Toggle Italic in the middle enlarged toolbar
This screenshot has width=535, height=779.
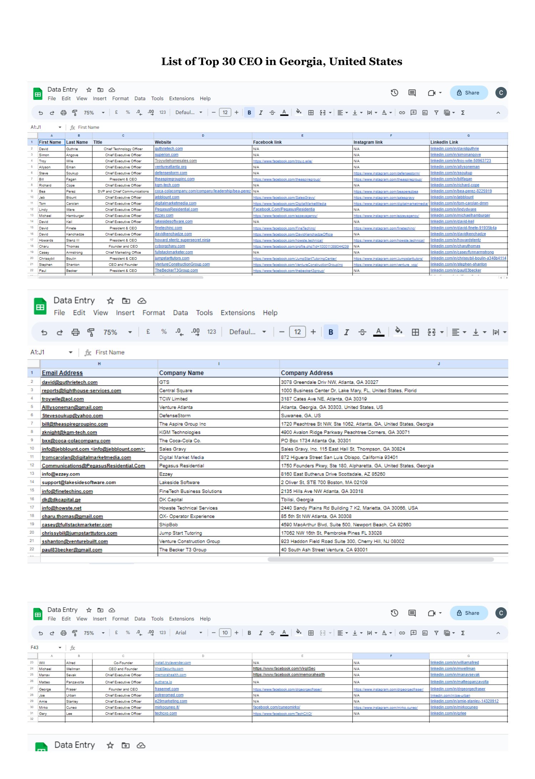(346, 332)
